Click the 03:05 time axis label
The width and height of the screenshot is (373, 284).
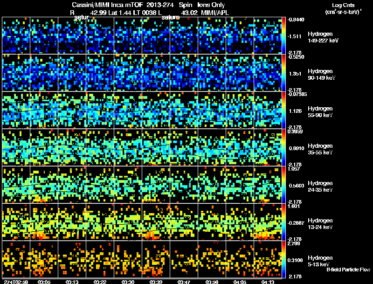tap(44, 282)
